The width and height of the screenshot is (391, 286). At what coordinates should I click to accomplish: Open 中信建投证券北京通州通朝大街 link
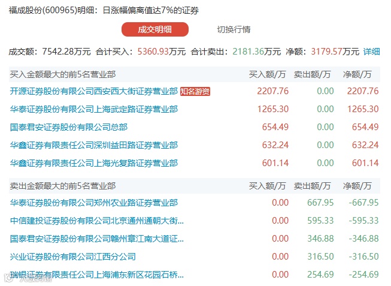tap(97, 221)
